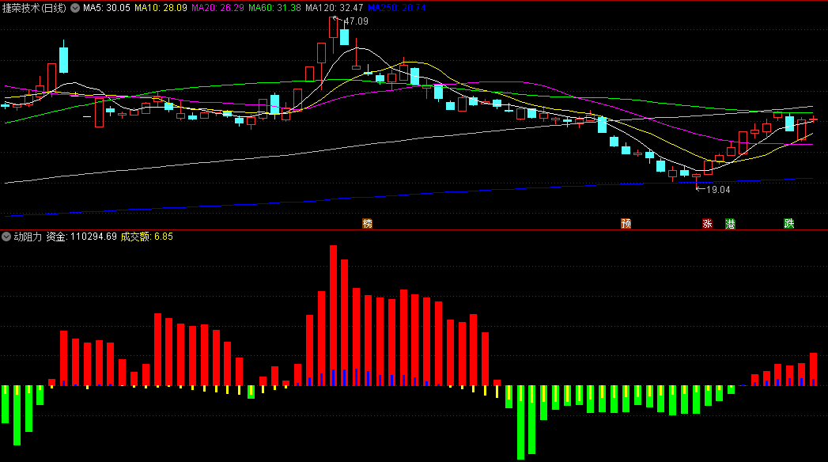Click the green 跌 marker icon

point(789,223)
